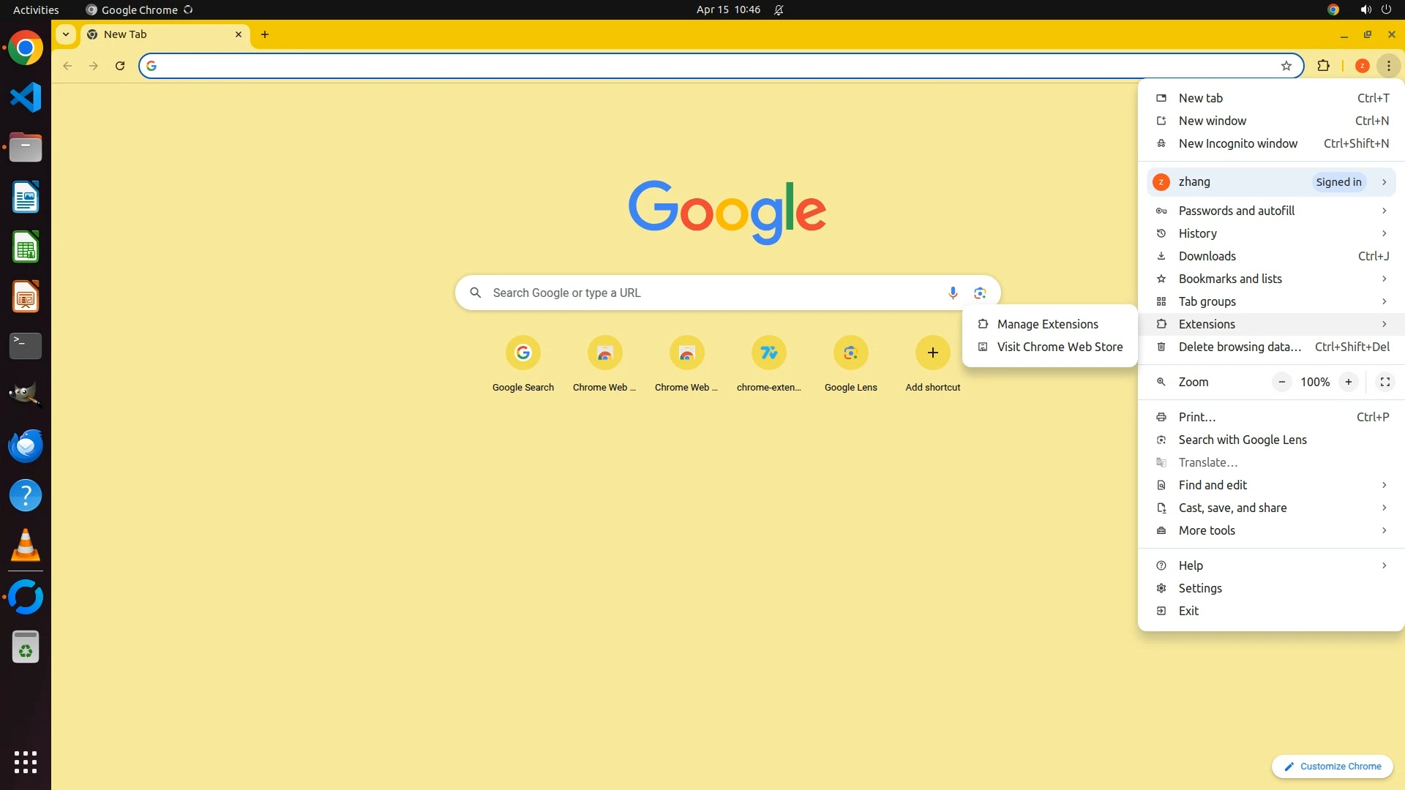Click the Customize Chrome button
Image resolution: width=1405 pixels, height=790 pixels.
(x=1332, y=766)
